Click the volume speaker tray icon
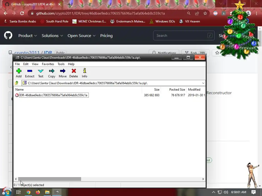 click(x=226, y=192)
